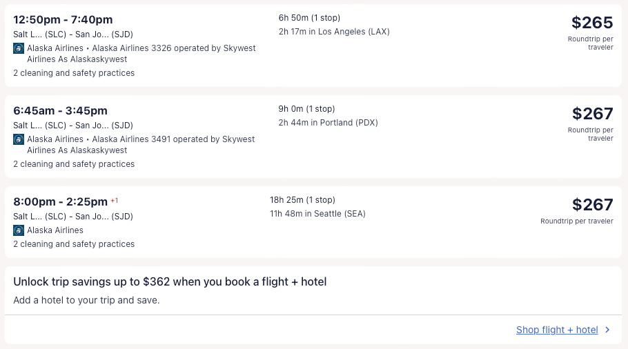Click the $265 roundtrip price

click(x=592, y=23)
